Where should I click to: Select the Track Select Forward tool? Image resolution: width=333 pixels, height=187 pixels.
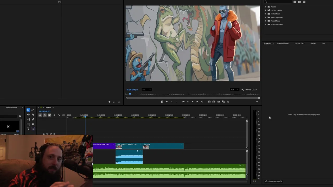[x=33, y=110]
